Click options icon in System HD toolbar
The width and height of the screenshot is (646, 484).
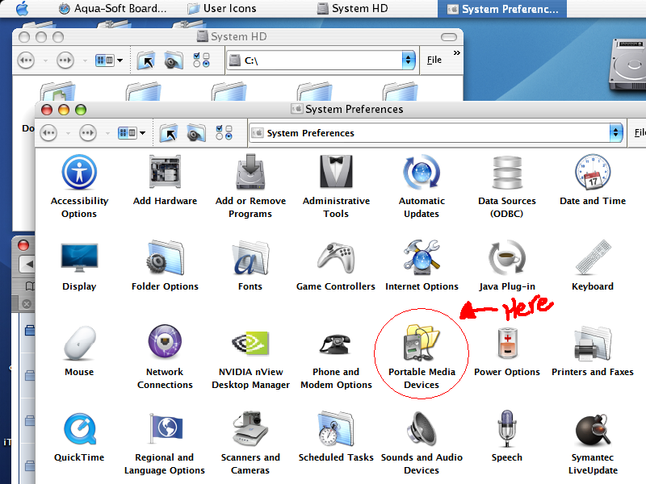(x=201, y=60)
